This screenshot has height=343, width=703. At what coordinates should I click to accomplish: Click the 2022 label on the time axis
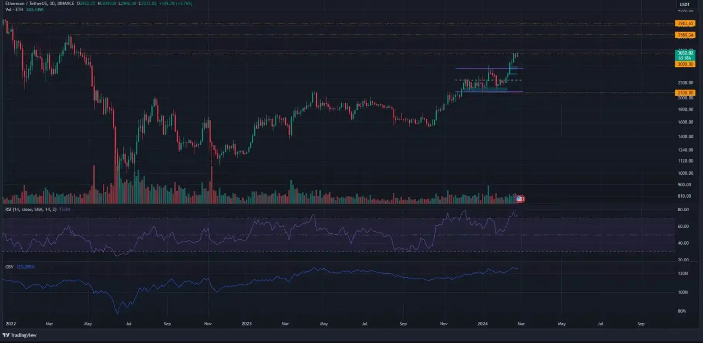[x=10, y=324]
